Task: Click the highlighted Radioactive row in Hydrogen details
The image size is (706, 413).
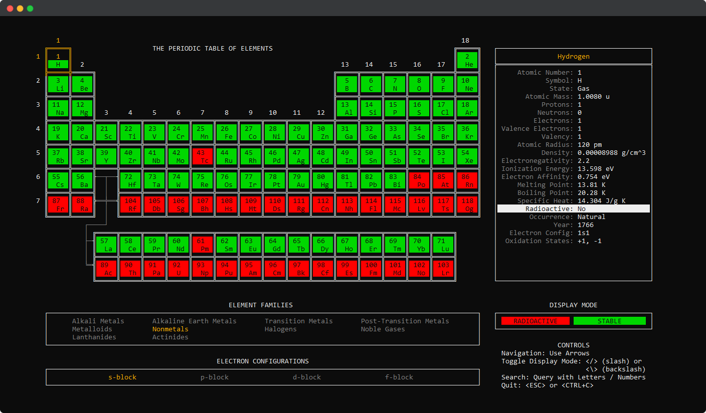Action: click(573, 209)
